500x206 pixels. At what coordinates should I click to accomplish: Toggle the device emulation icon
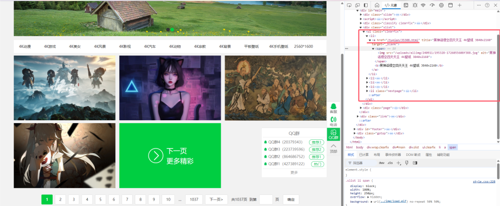pos(357,5)
